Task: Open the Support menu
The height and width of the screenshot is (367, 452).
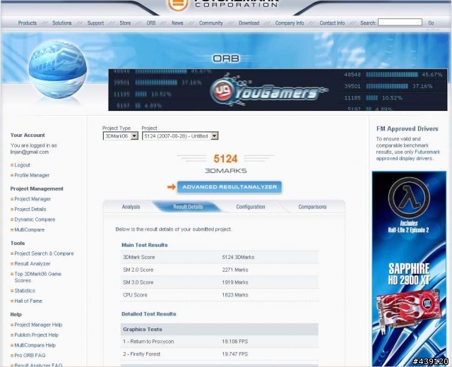Action: click(95, 23)
